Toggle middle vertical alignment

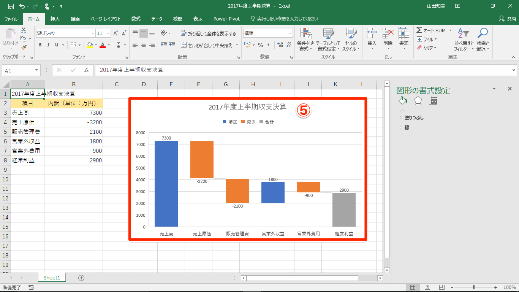[x=144, y=33]
